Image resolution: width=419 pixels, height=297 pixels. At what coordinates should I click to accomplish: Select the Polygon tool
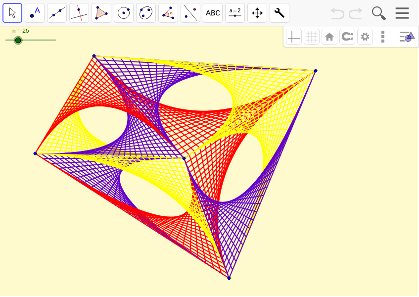pyautogui.click(x=101, y=13)
